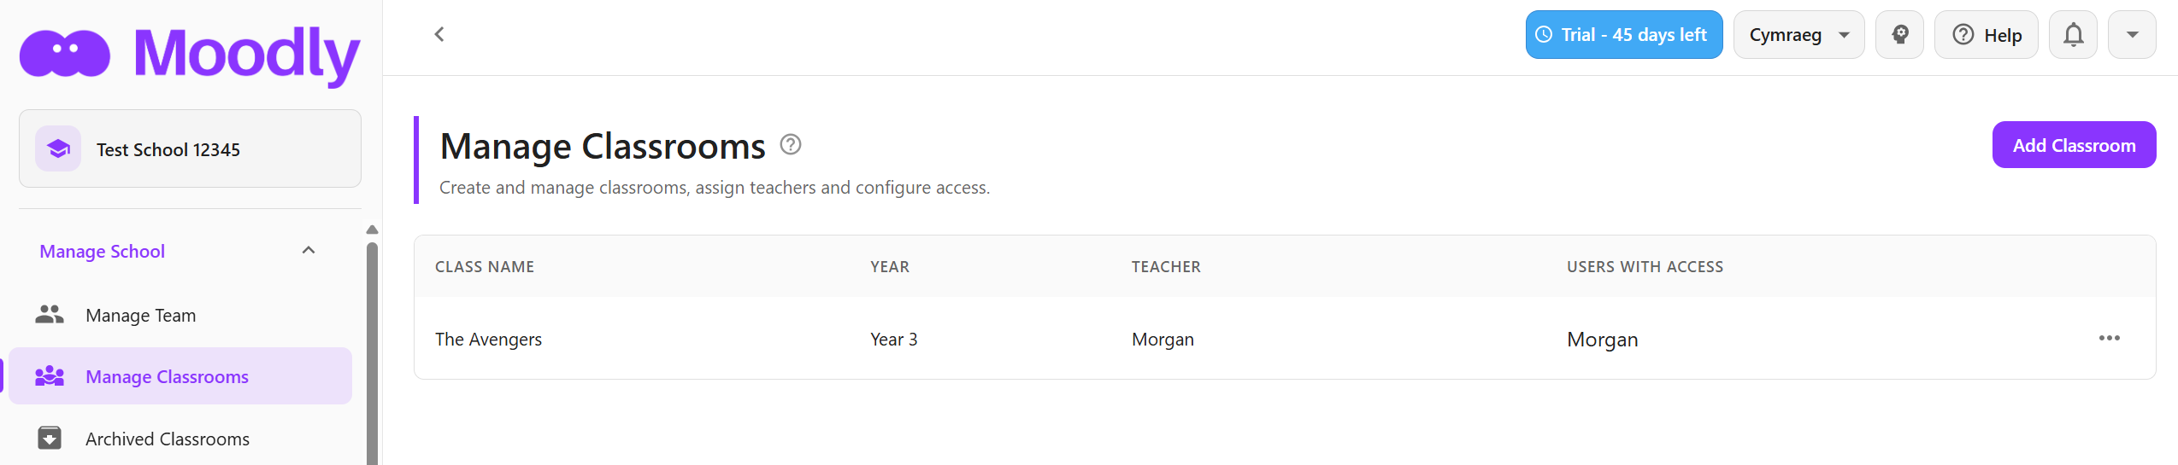The image size is (2178, 465).
Task: Click the Add Classroom button
Action: tap(2074, 145)
